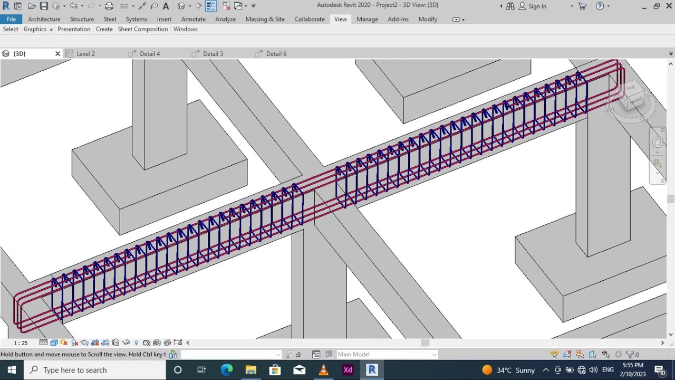The height and width of the screenshot is (380, 675).
Task: Open the Architecture ribbon tab
Action: point(44,19)
